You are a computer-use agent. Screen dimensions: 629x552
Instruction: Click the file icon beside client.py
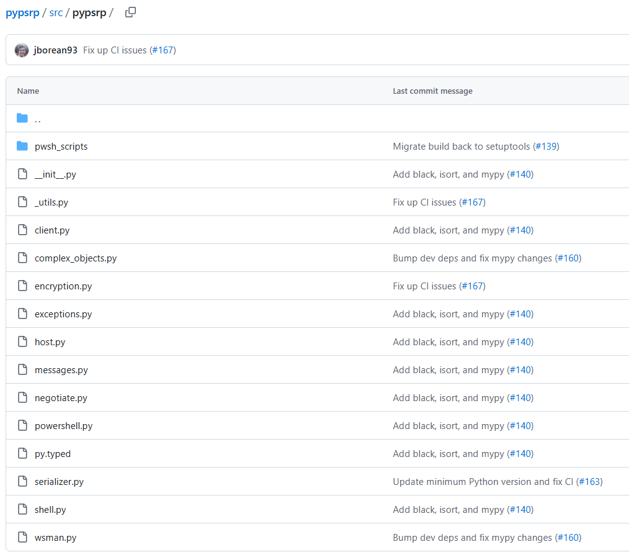[x=23, y=230]
